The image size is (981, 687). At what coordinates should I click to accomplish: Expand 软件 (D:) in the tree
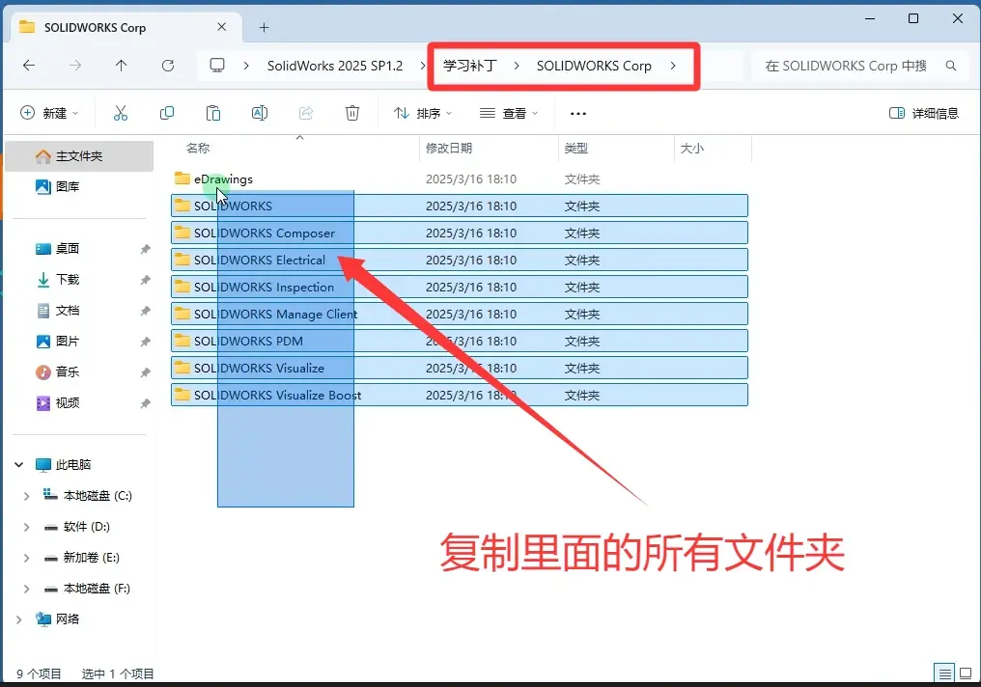26,527
